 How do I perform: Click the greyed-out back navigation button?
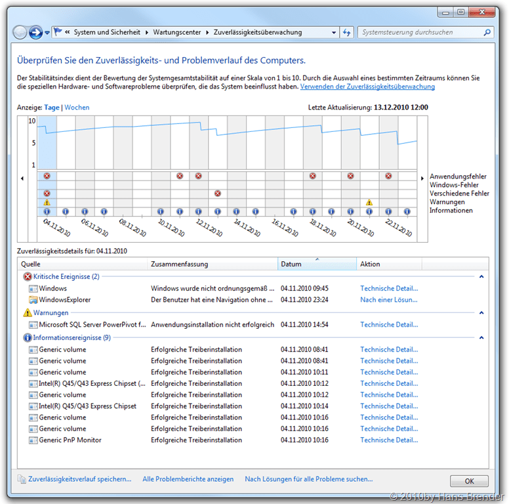(20, 32)
